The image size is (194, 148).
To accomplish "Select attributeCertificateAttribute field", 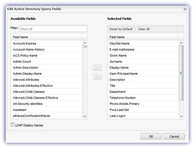I will (46, 116).
